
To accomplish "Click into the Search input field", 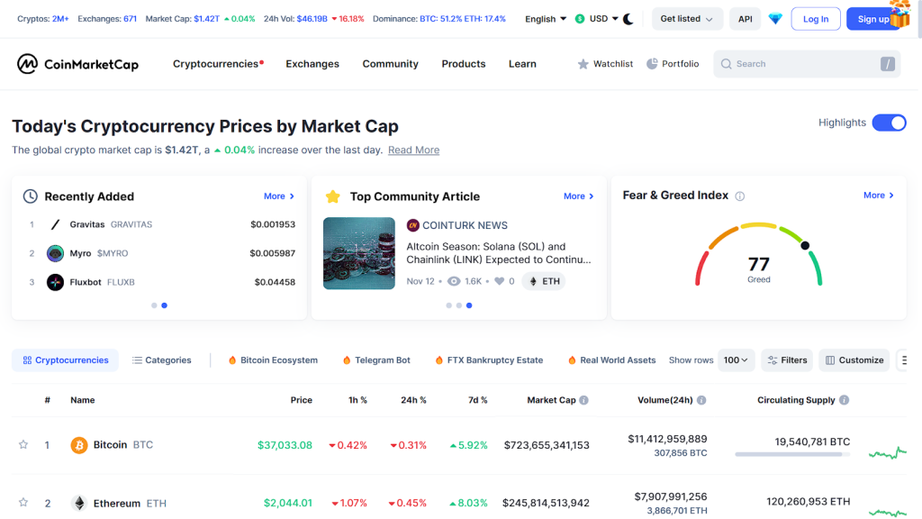I will click(x=807, y=64).
